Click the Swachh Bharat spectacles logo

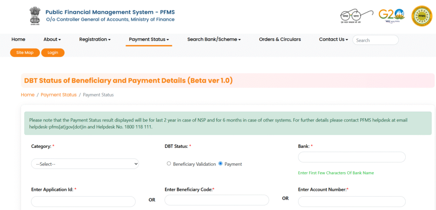point(357,16)
